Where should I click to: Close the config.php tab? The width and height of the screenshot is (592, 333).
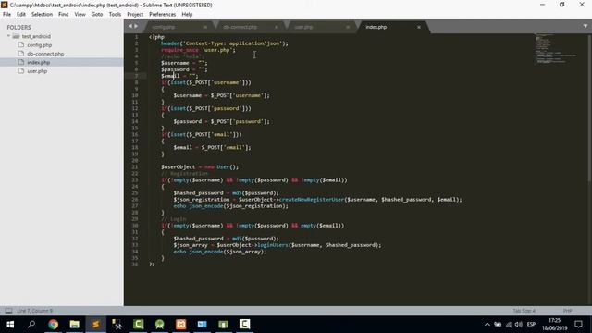tap(205, 27)
